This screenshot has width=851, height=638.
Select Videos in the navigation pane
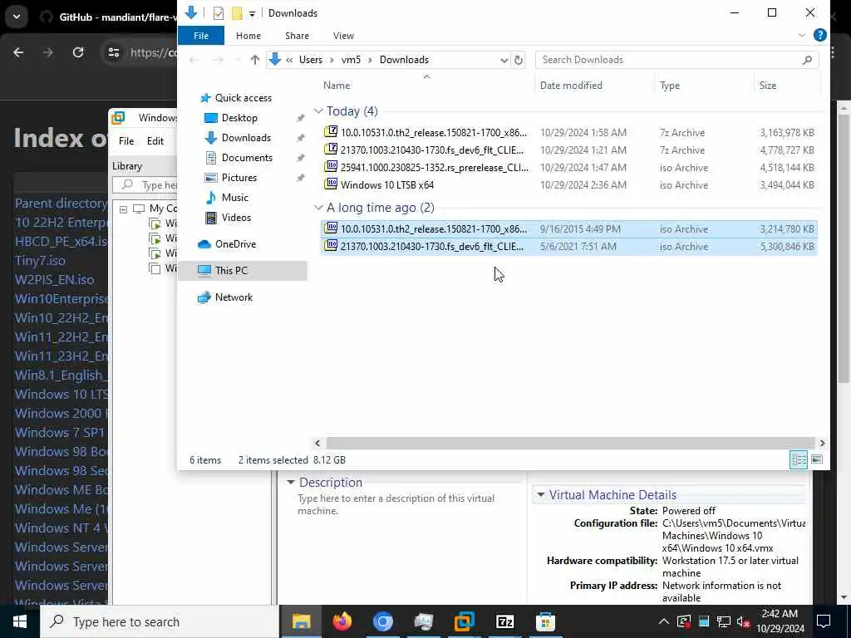[236, 218]
